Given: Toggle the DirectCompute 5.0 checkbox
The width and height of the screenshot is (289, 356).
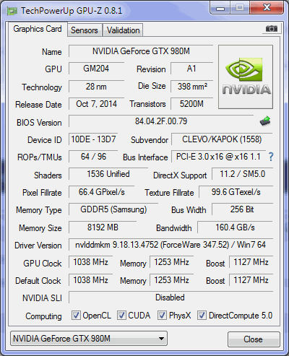Looking at the screenshot, I should (x=202, y=315).
